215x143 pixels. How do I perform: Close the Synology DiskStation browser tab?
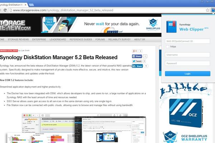coord(25,5)
